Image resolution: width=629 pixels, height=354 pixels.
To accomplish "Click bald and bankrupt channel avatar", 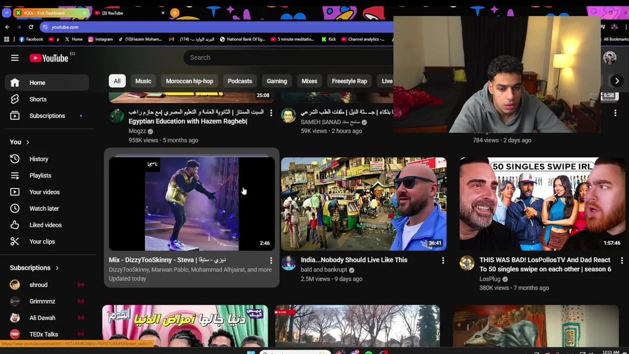I will pyautogui.click(x=288, y=263).
